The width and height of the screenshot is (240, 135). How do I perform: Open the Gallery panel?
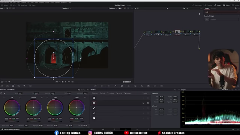(4, 5)
